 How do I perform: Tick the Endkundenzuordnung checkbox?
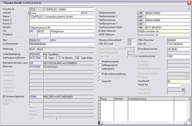(99, 73)
